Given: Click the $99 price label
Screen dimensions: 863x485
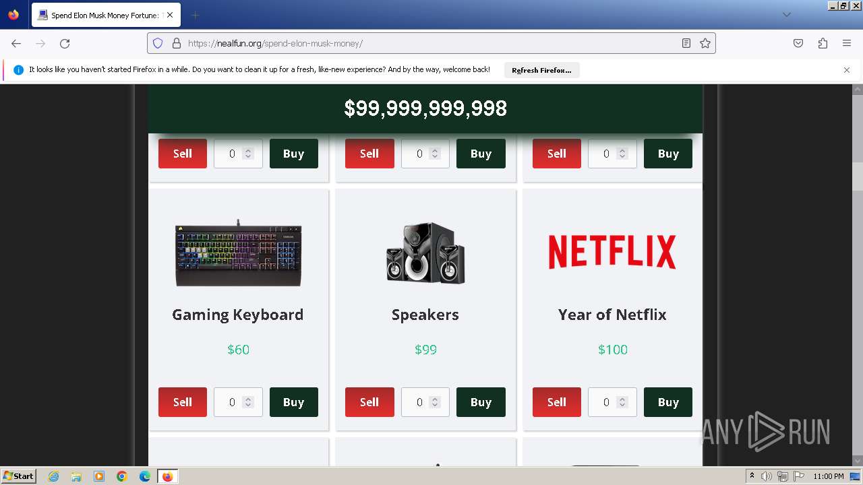Looking at the screenshot, I should (425, 350).
